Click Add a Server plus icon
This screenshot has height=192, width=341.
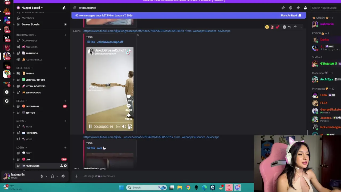[7, 92]
